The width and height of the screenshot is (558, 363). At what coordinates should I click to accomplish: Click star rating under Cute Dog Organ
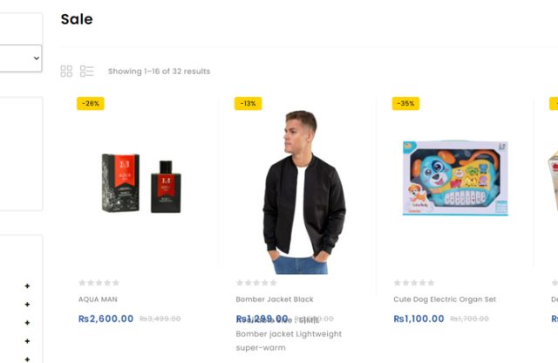click(x=413, y=283)
